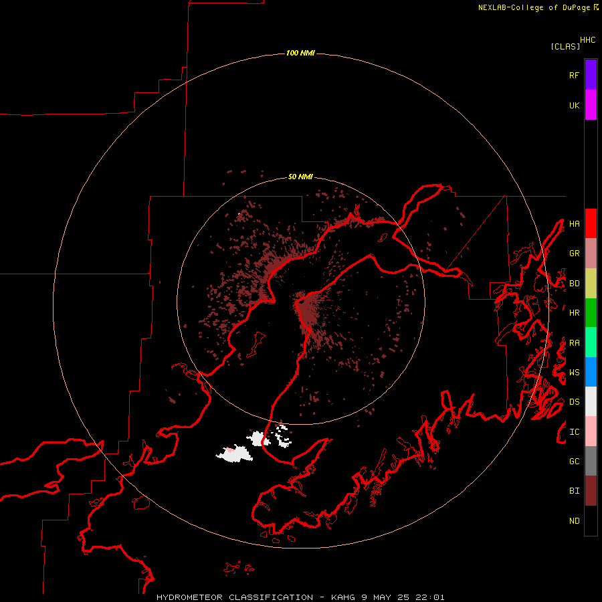Click the DS legend label
The image size is (602, 602).
pyautogui.click(x=574, y=402)
